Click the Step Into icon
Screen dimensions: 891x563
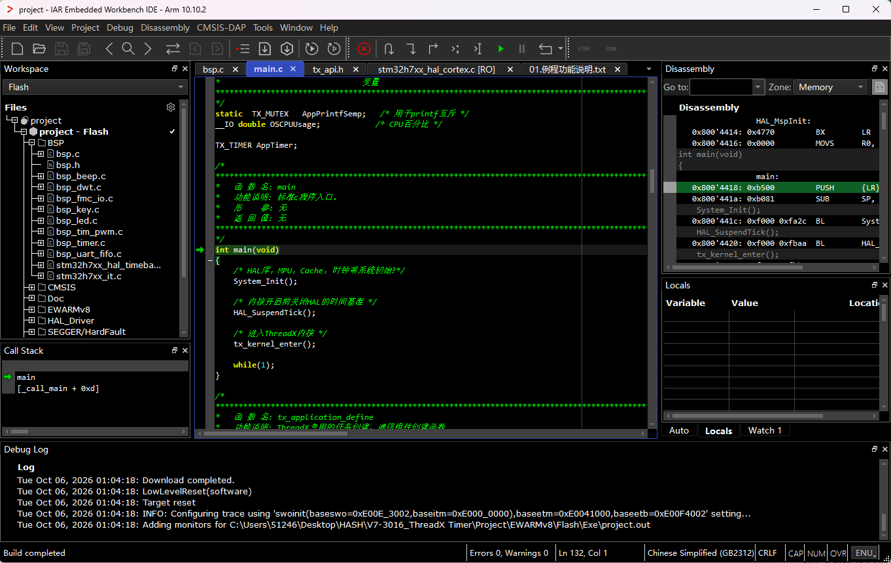[411, 48]
